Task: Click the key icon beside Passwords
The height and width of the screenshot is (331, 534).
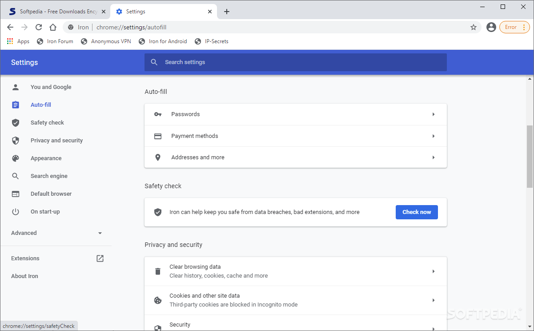Action: (x=158, y=114)
